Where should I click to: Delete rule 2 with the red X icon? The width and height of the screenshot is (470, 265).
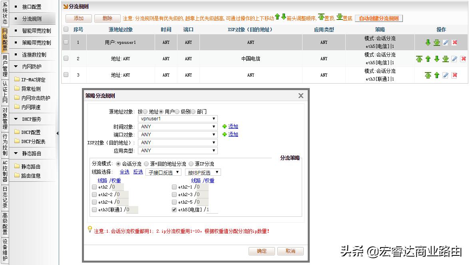point(464,58)
